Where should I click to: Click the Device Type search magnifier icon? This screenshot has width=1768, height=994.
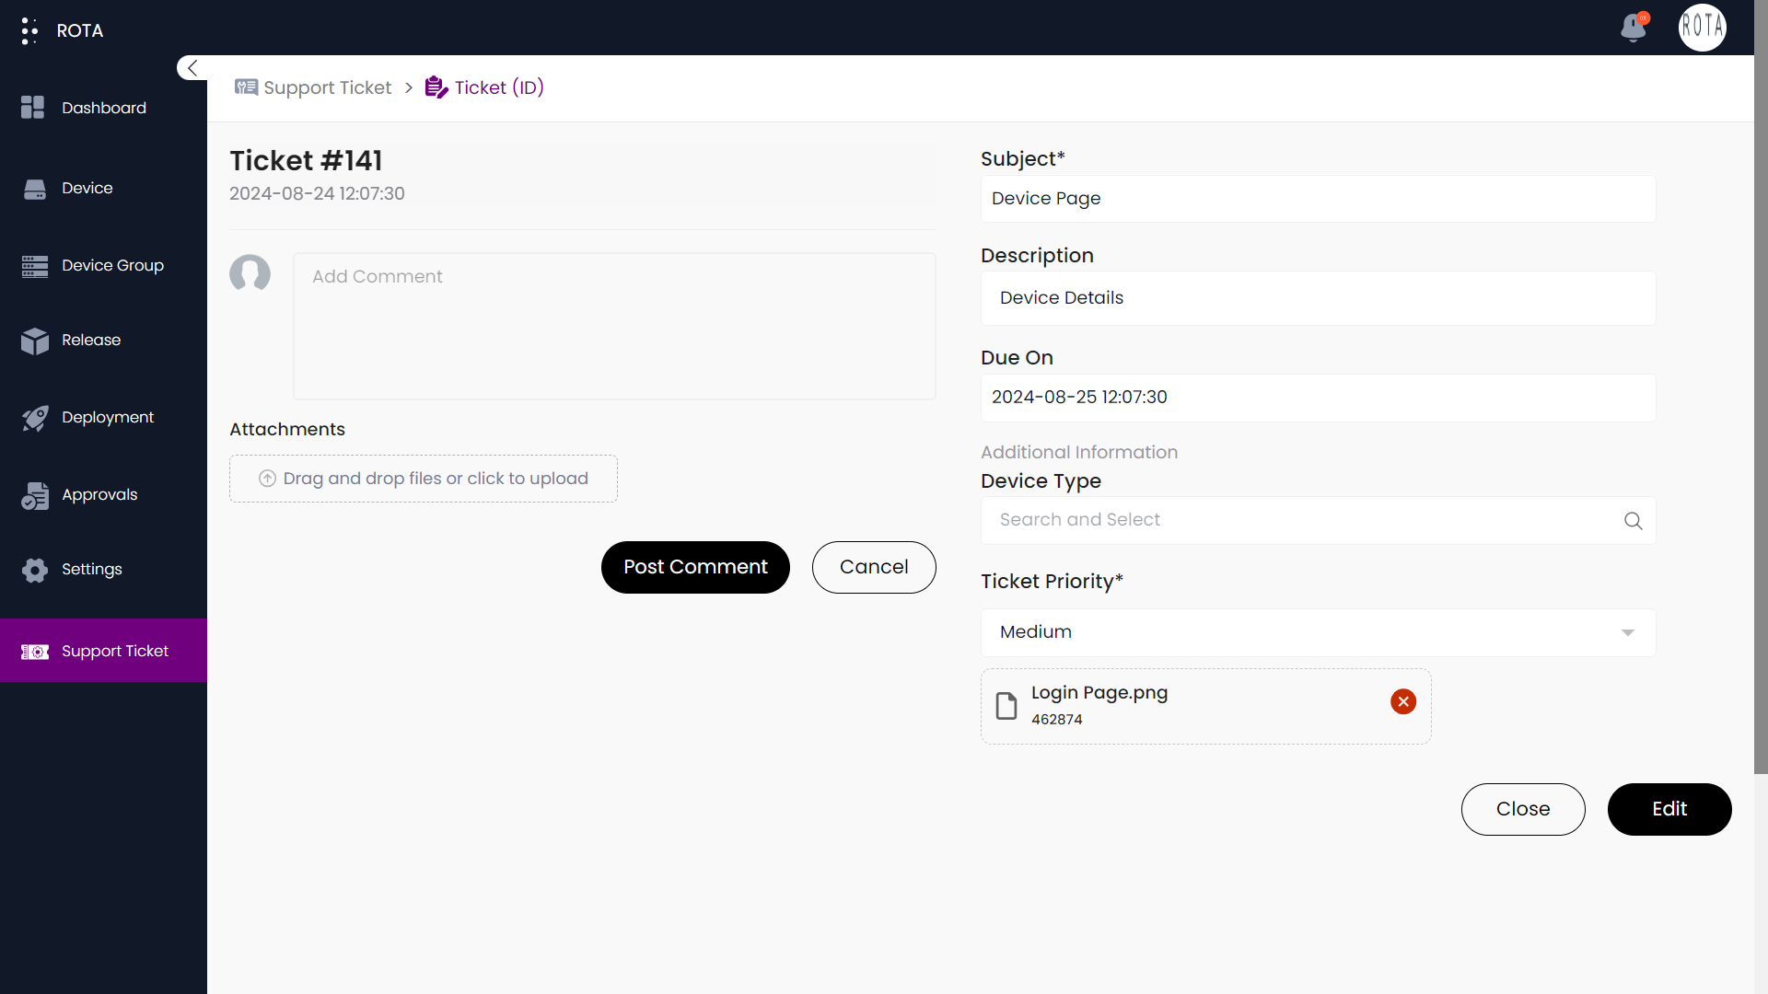[x=1633, y=521]
